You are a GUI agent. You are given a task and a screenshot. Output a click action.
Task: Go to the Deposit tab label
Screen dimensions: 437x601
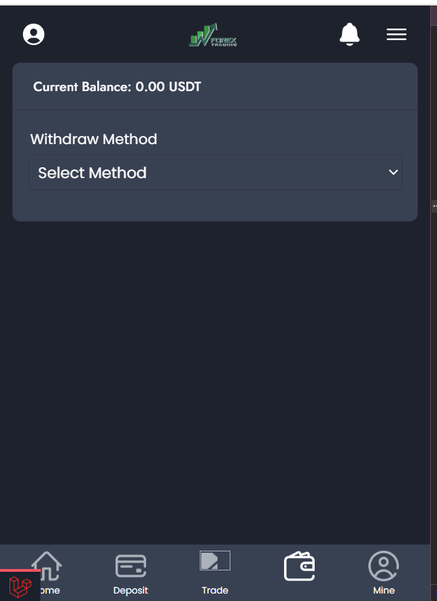(130, 590)
